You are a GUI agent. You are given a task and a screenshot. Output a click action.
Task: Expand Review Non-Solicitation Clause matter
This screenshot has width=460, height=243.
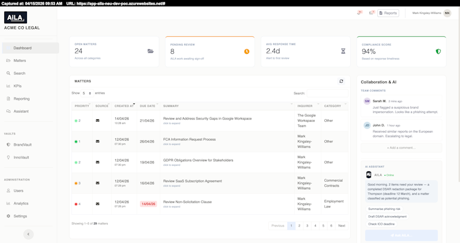point(172,207)
